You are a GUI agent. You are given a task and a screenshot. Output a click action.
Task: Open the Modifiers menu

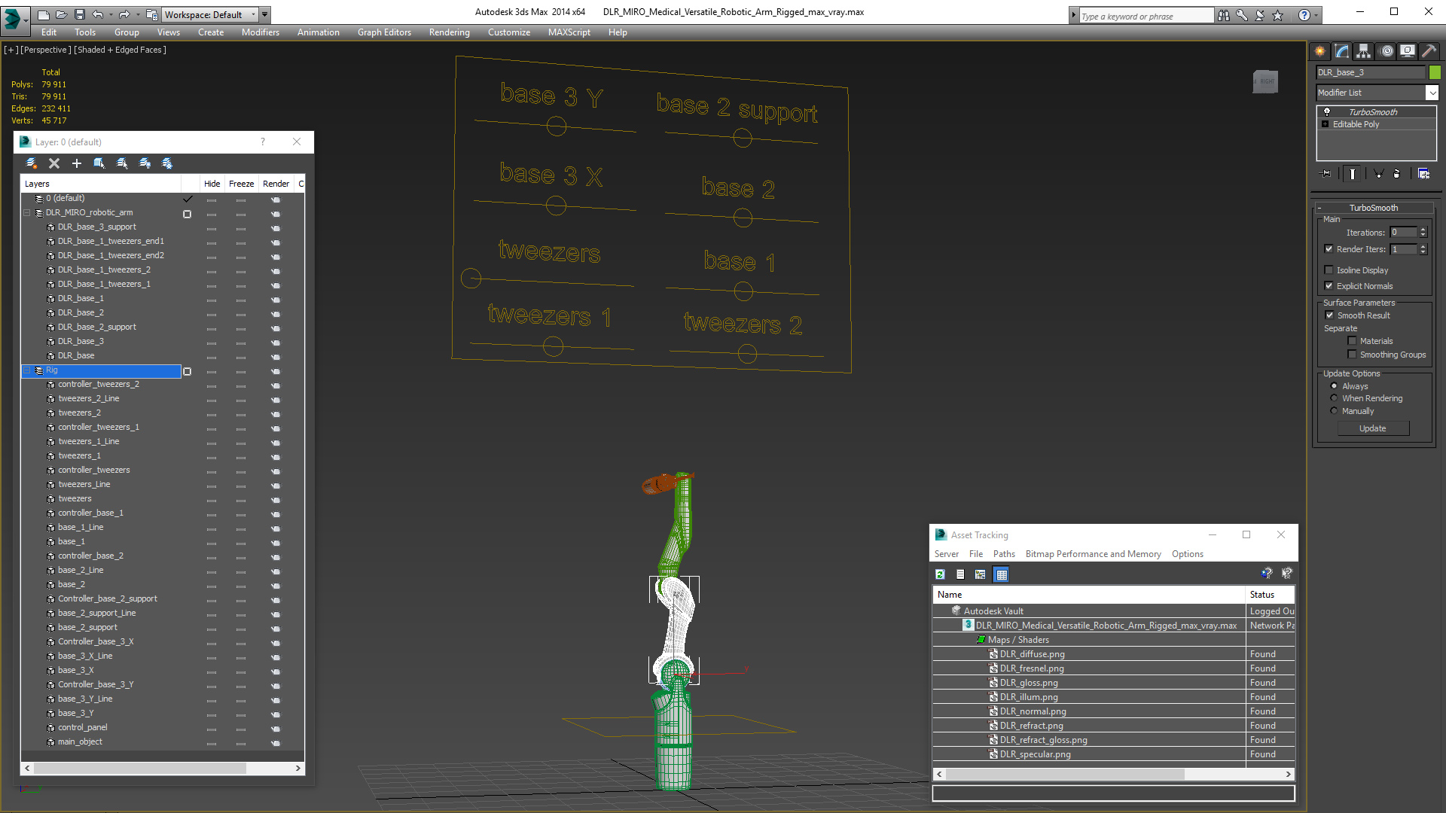coord(261,32)
